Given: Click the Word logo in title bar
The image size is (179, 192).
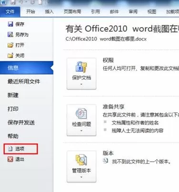Looking at the screenshot, I should tap(3, 2).
